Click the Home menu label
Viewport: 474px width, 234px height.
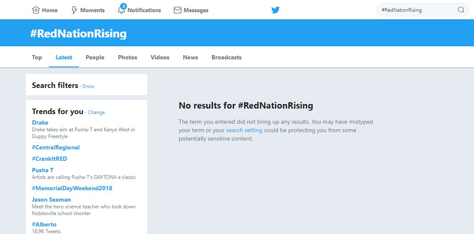tap(50, 10)
